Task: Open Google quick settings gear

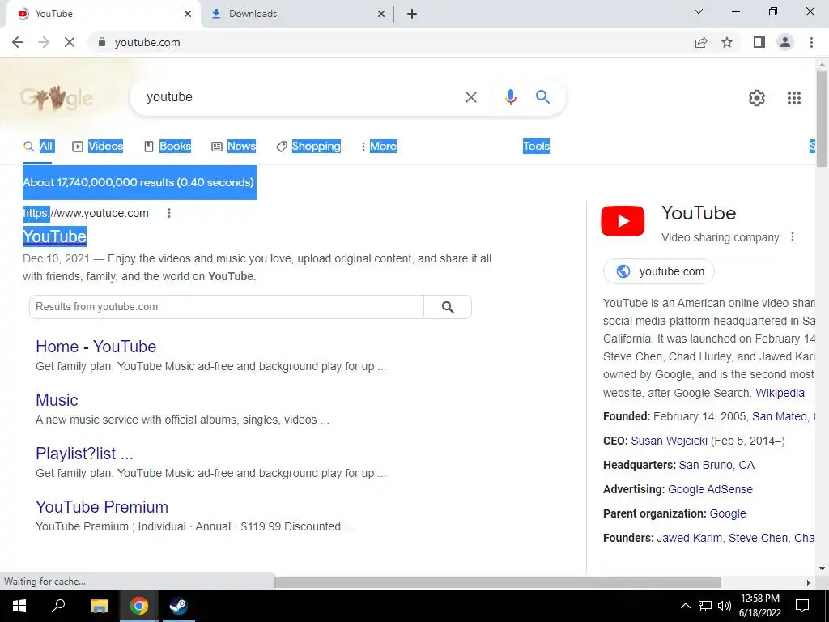Action: 757,98
